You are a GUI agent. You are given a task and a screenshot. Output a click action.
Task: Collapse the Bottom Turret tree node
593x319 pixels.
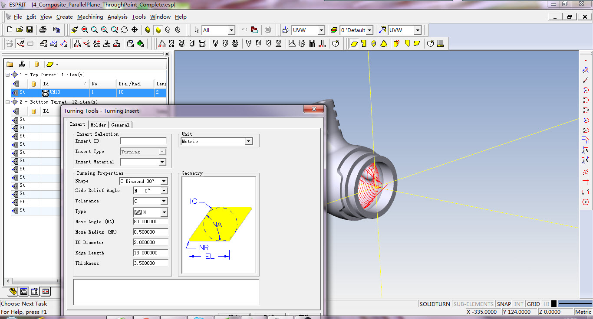coord(7,102)
